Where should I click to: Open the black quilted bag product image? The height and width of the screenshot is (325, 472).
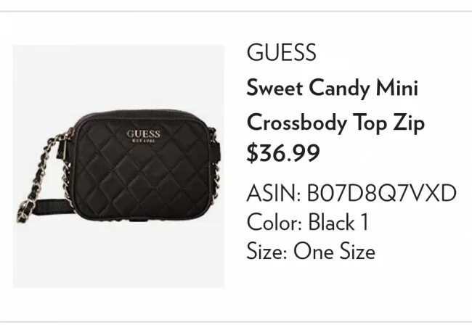point(118,166)
